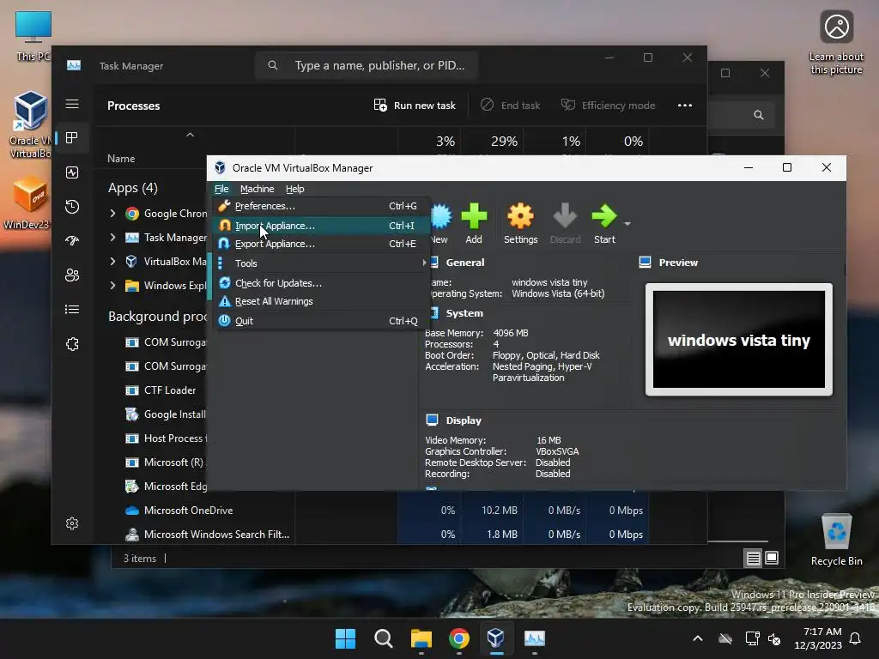Choose Check for Updates menu item

tap(321, 283)
